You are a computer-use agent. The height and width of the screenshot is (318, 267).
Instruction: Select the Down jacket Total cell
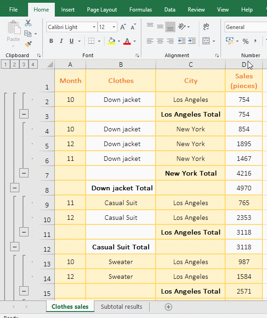pyautogui.click(x=121, y=188)
